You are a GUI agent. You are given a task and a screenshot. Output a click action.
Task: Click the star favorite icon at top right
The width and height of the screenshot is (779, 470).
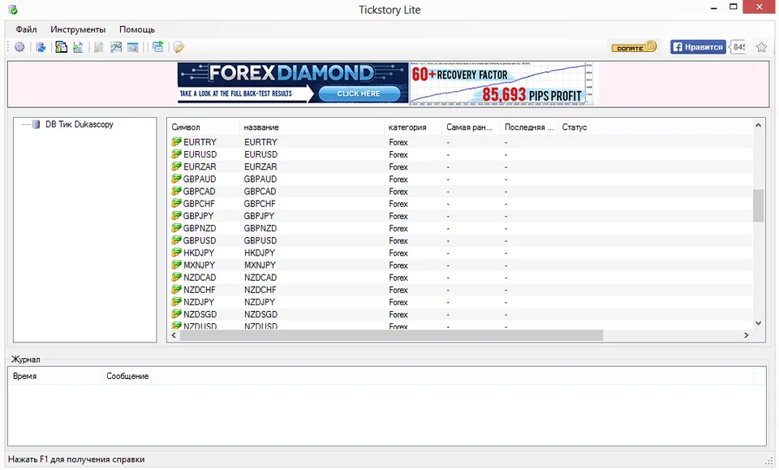[x=761, y=47]
